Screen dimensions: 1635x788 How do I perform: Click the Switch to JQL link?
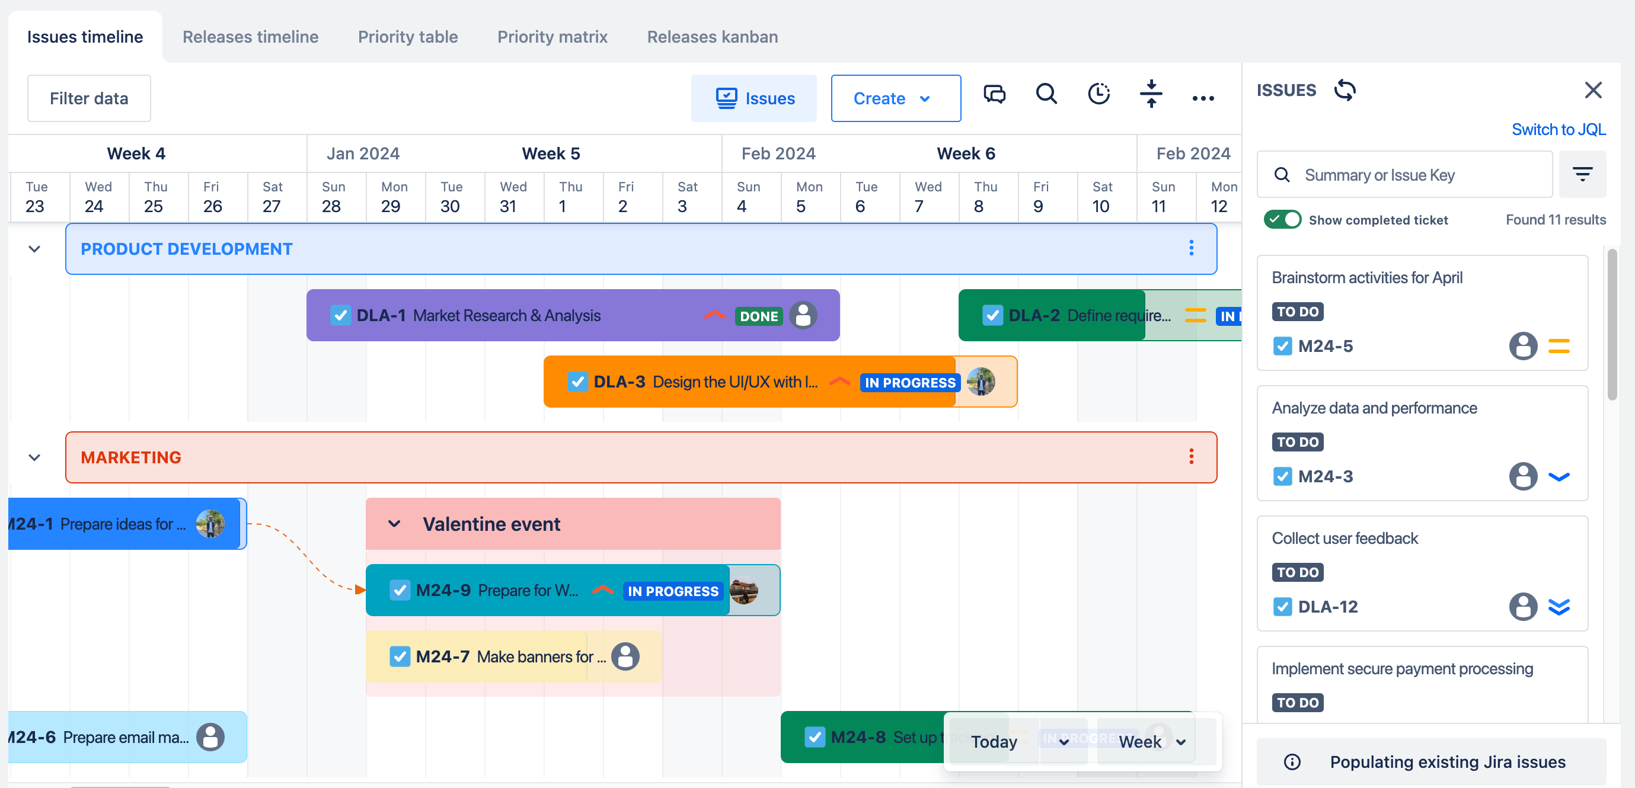pyautogui.click(x=1558, y=129)
